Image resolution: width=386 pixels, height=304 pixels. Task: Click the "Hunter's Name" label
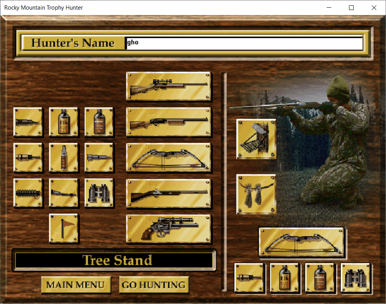pos(73,43)
